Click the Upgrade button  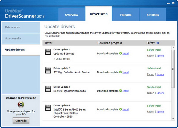(x=21, y=121)
